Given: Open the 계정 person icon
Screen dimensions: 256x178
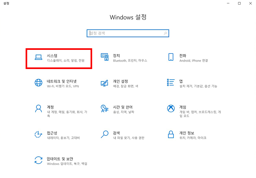Looking at the screenshot, I should pyautogui.click(x=38, y=109).
